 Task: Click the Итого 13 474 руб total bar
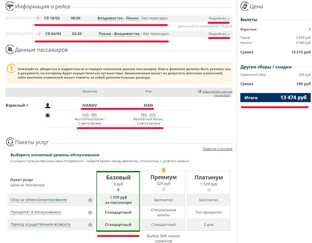(x=275, y=98)
